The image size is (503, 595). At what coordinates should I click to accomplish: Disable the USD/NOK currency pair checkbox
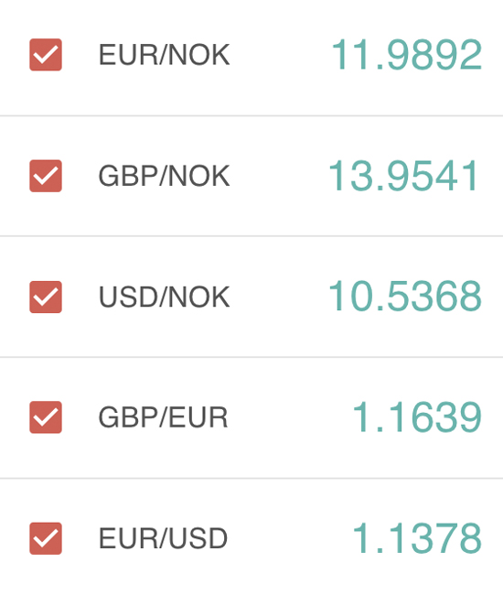click(x=46, y=297)
